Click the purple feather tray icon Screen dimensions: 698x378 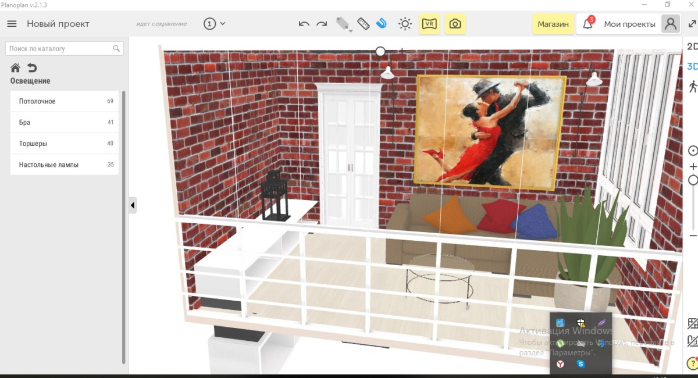[x=601, y=322]
